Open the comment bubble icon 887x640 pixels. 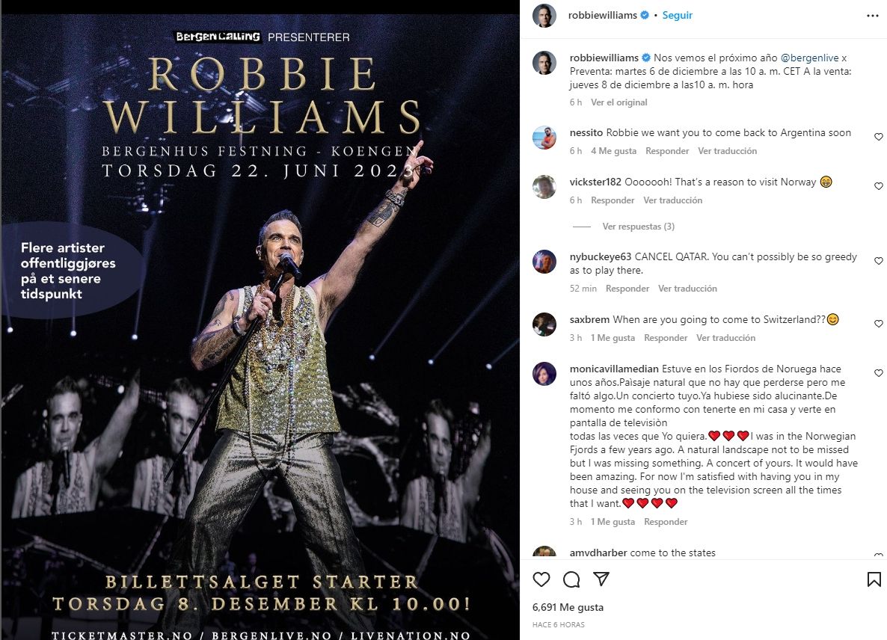[571, 579]
